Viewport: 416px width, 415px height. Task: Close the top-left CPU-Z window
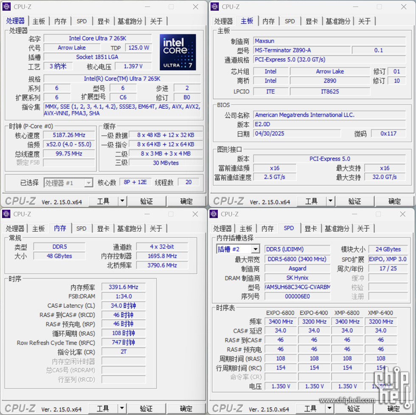196,7
